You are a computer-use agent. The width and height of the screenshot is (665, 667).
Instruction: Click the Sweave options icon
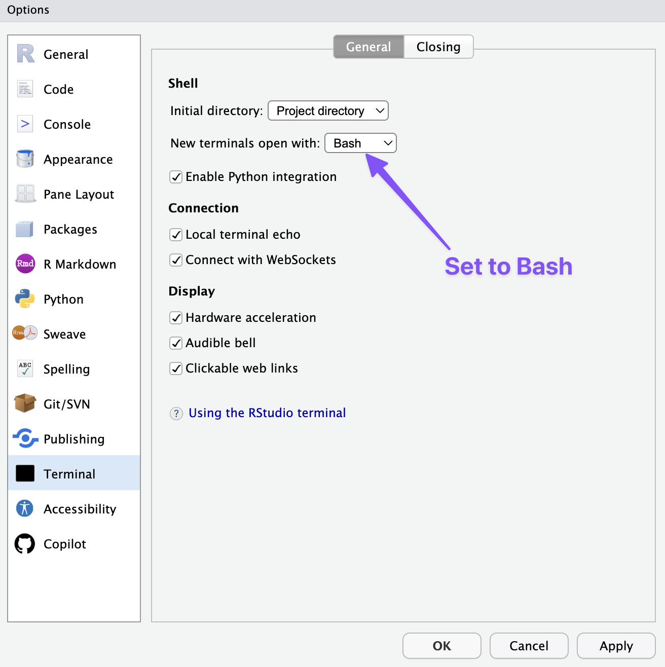[x=24, y=333]
